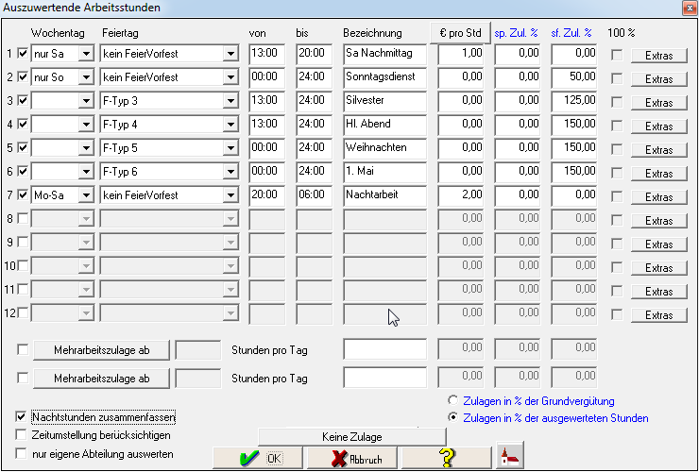Confirm with the green checkmark OK button
The height and width of the screenshot is (472, 699).
coord(259,458)
